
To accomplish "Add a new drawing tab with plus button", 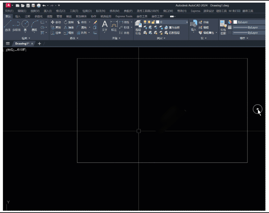I will click(40, 44).
